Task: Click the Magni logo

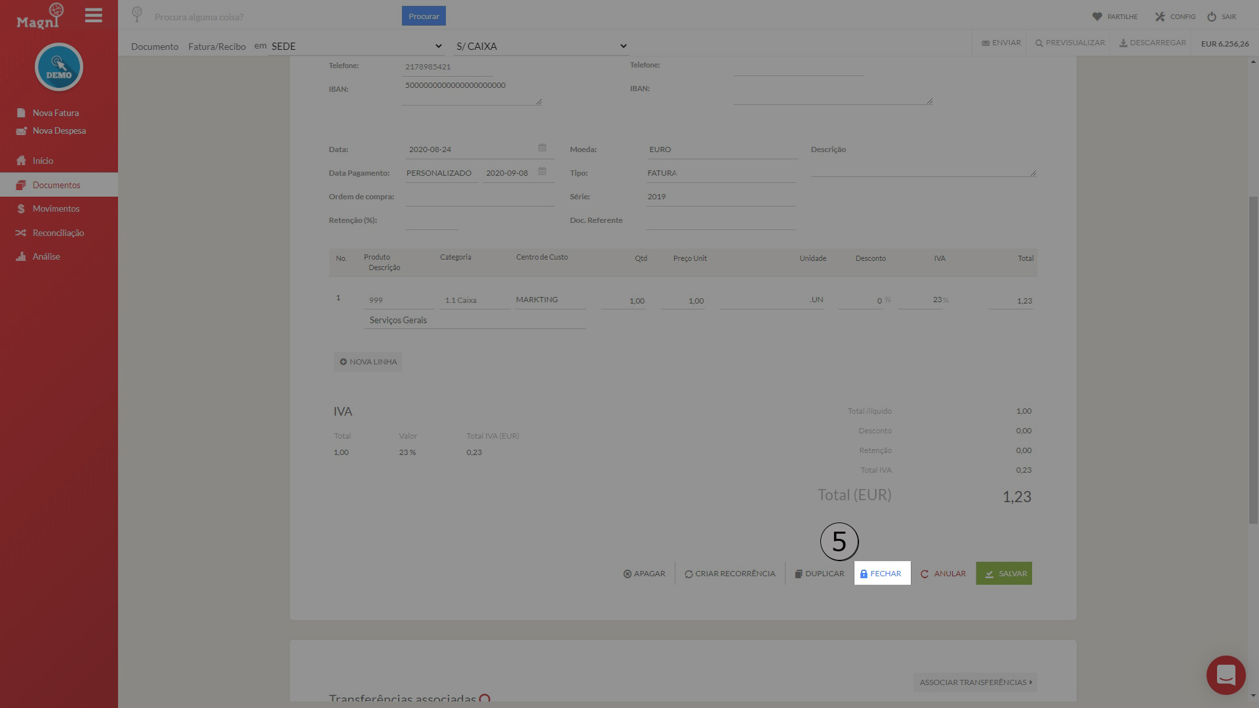Action: (40, 16)
